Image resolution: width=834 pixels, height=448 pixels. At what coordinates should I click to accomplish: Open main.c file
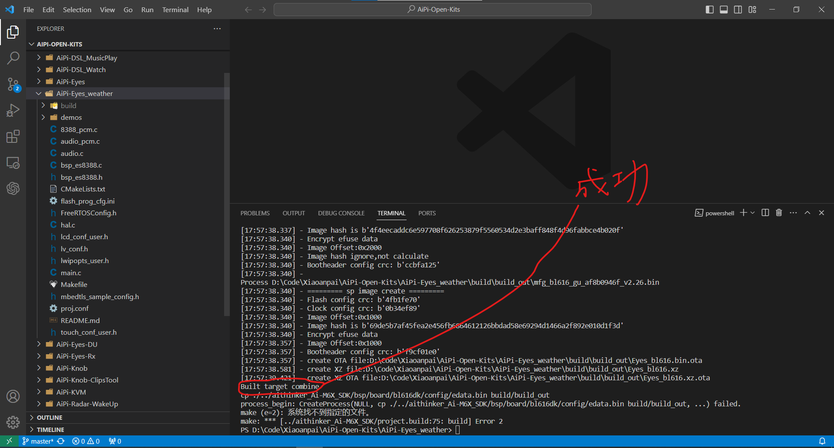click(x=128, y=273)
